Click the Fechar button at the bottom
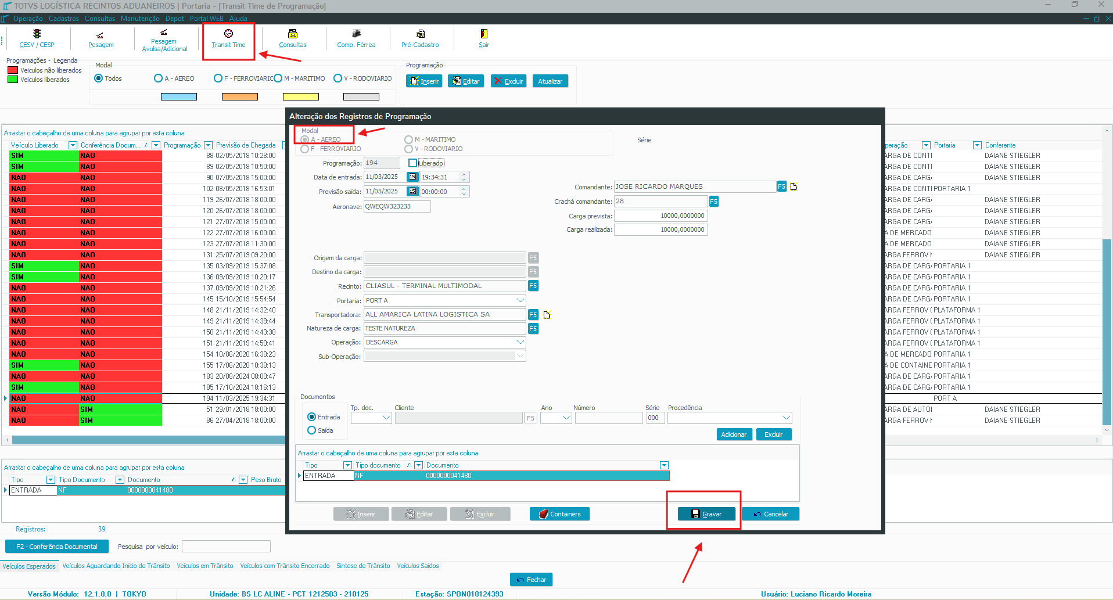The image size is (1113, 600). click(532, 580)
